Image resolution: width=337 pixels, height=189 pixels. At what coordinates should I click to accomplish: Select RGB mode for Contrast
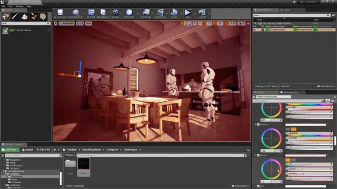coord(288,129)
